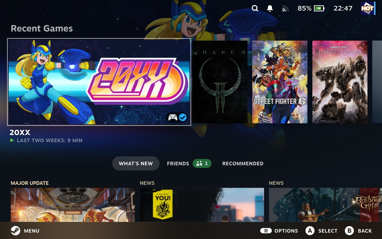Open the 20XX featured game banner
Image resolution: width=382 pixels, height=239 pixels.
tap(99, 82)
